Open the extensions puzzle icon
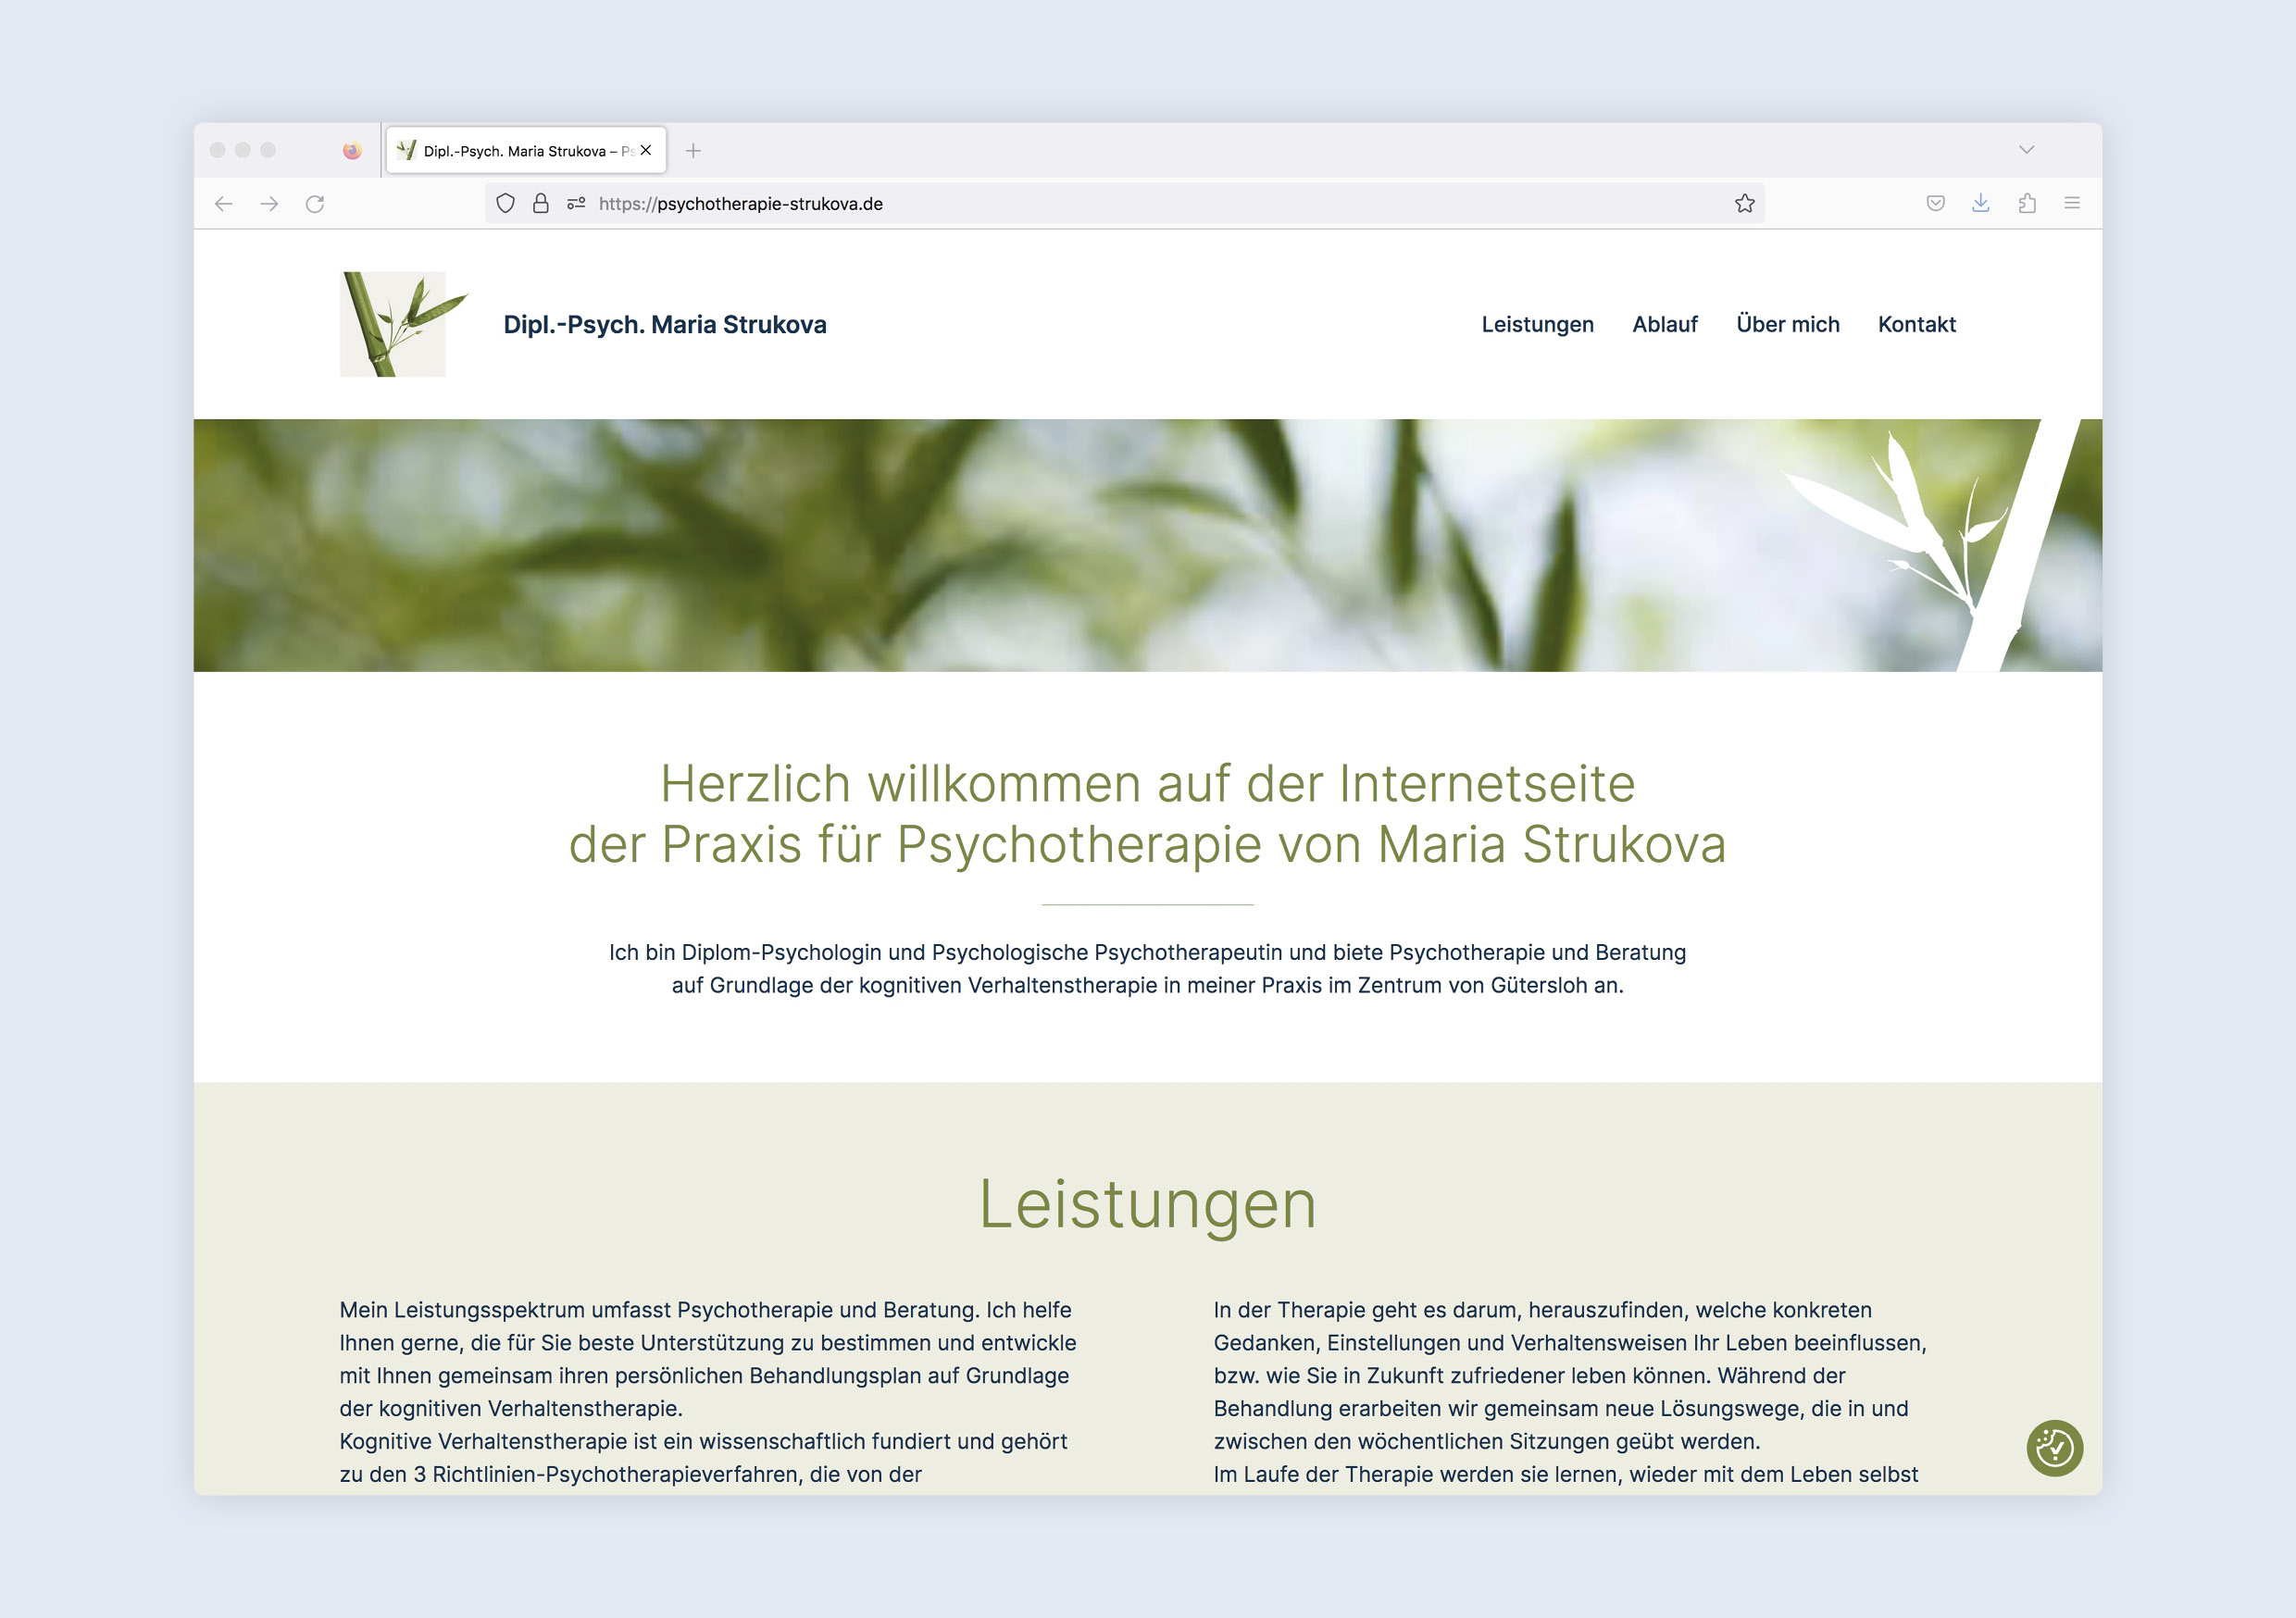The image size is (2296, 1618). pos(2027,204)
